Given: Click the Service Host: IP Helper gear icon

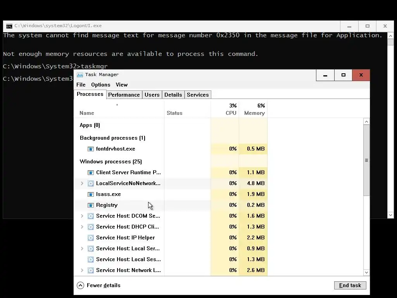Looking at the screenshot, I should click(90, 238).
